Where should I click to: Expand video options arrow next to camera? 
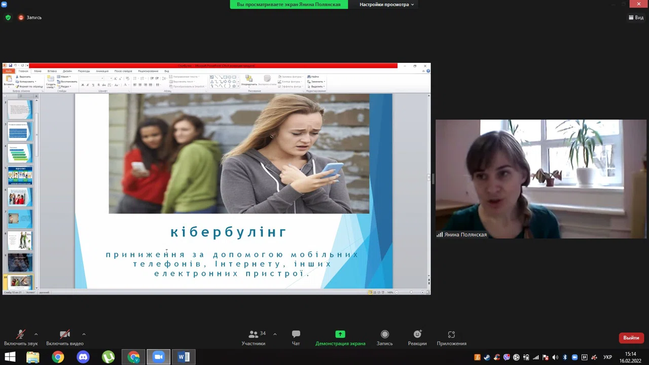pyautogui.click(x=84, y=334)
